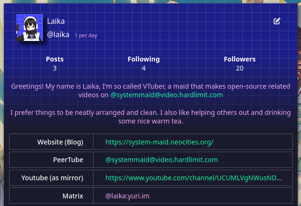This screenshot has width=301, height=206.
Task: Open the Followers list
Action: 239,59
